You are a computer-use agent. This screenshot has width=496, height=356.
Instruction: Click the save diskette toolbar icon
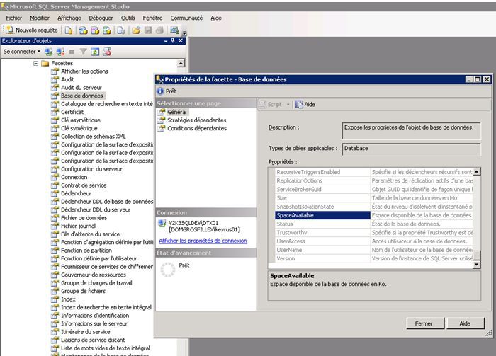(148, 30)
